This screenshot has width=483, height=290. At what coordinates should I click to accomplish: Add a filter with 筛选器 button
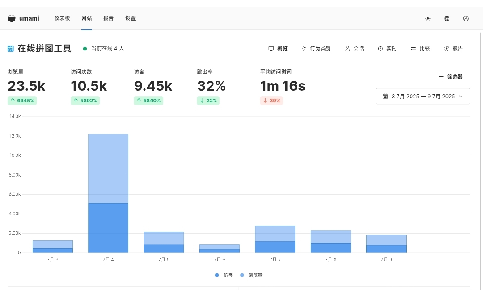[451, 77]
